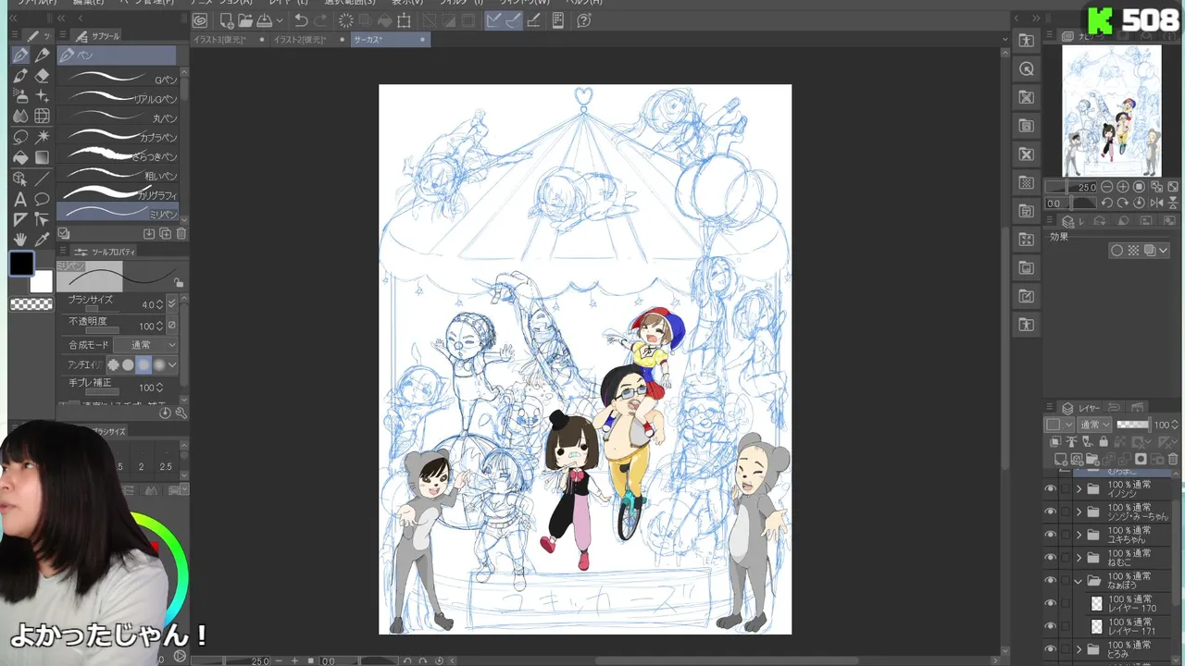Toggle eye icon for レイヤー 171

coord(1050,626)
